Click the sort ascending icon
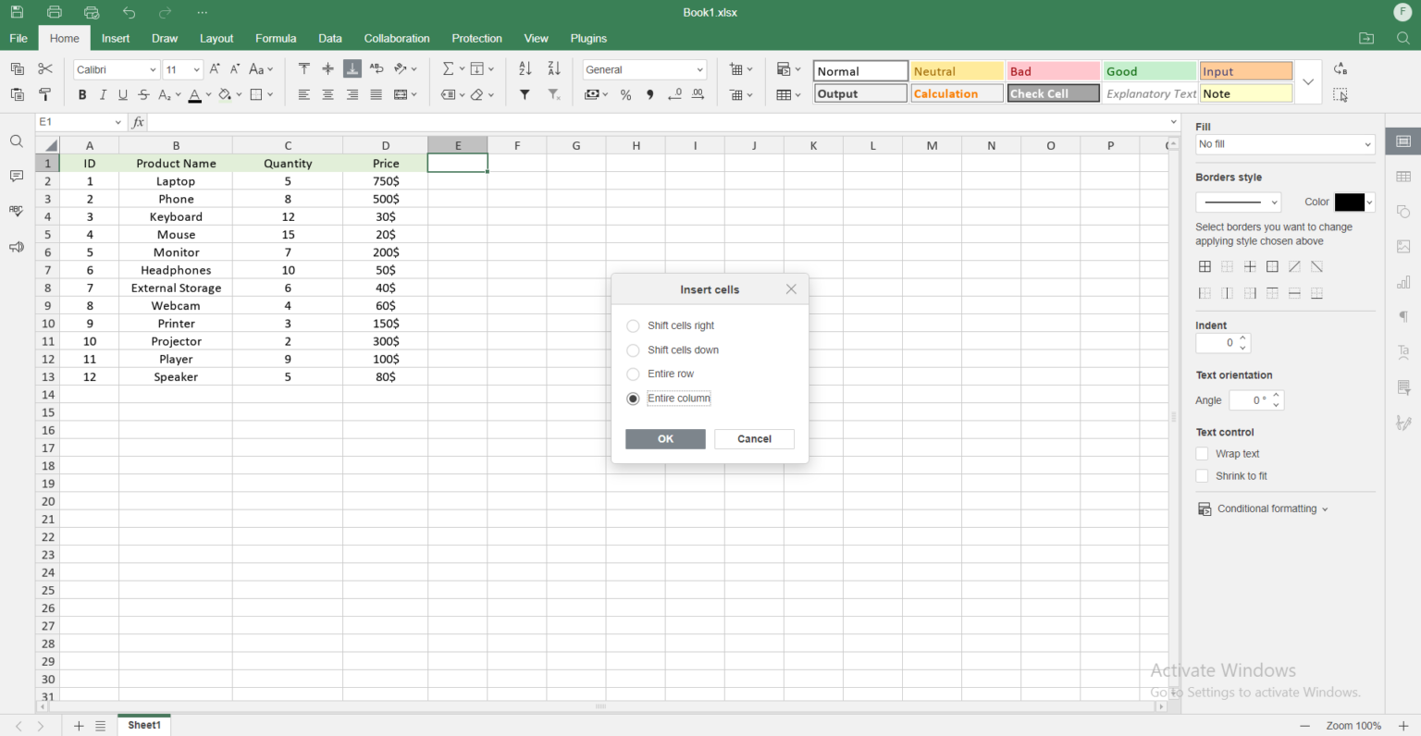Screen dimensions: 1421x736 (524, 67)
